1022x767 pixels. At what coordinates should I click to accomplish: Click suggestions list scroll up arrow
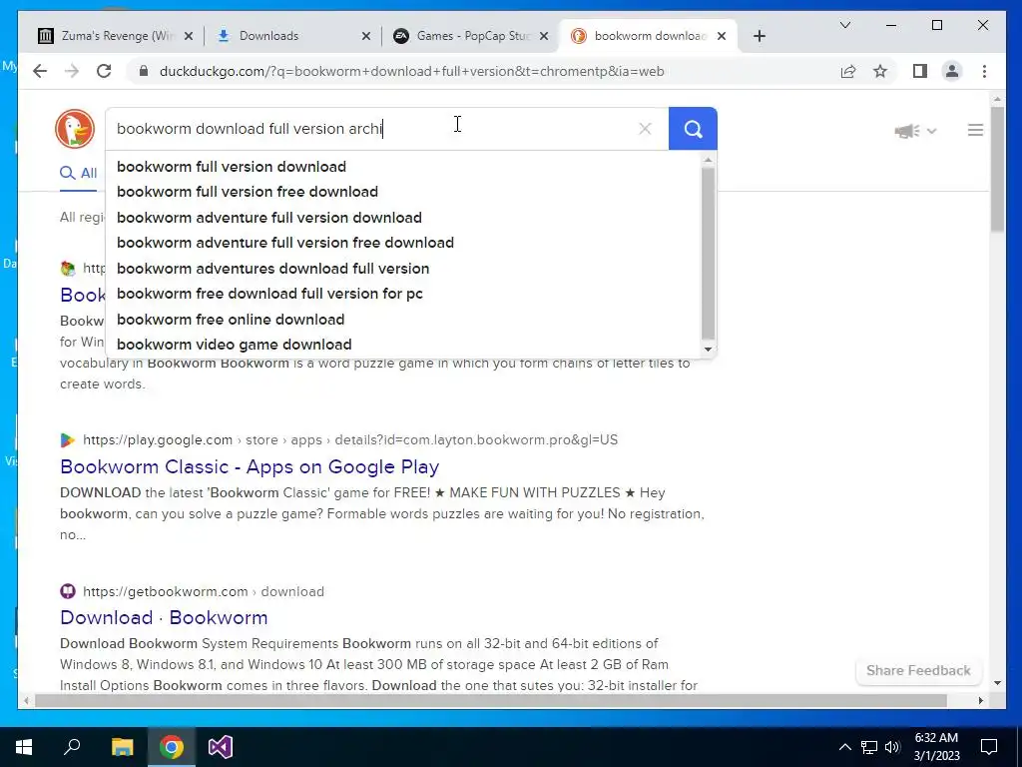708,160
